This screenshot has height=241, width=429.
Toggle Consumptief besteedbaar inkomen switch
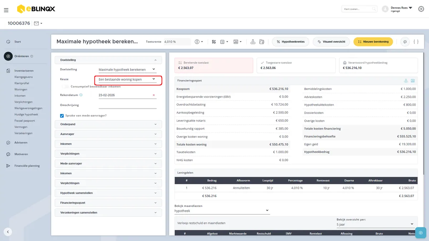[x=65, y=86]
